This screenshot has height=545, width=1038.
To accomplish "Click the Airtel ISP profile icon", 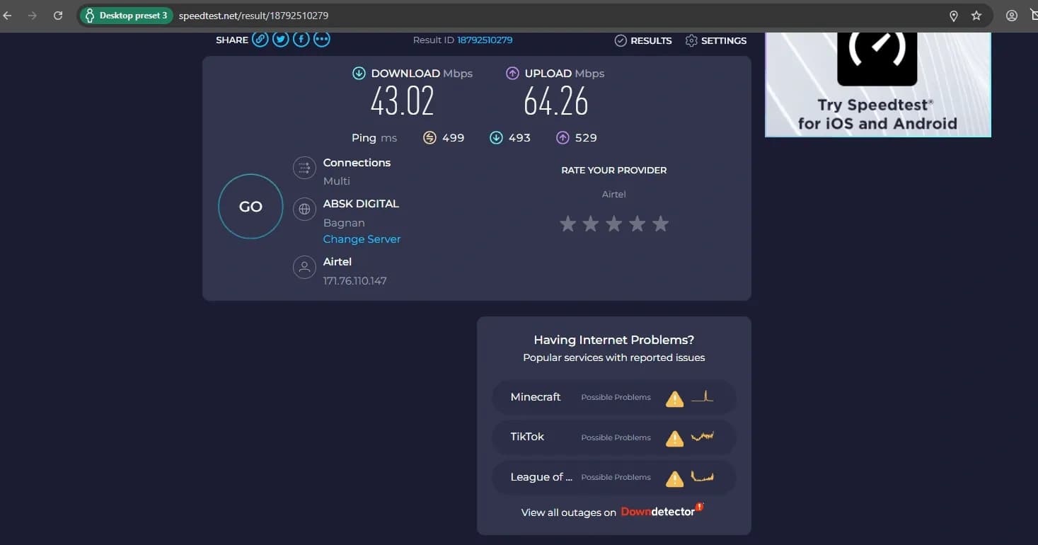I will (x=304, y=267).
